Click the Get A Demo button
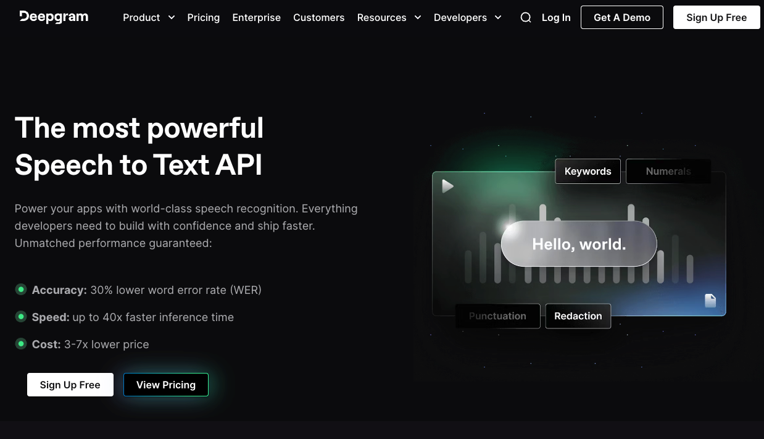 622,17
